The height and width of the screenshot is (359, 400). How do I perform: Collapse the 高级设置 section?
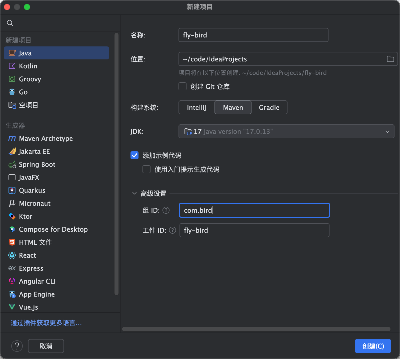[134, 193]
